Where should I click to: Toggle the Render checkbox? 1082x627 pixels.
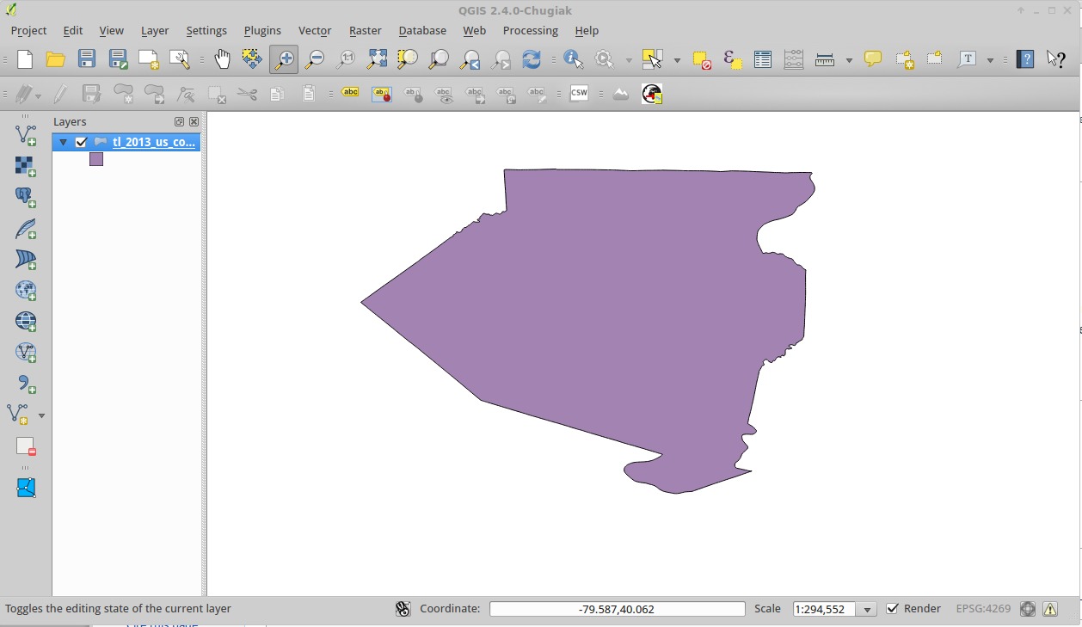[893, 609]
